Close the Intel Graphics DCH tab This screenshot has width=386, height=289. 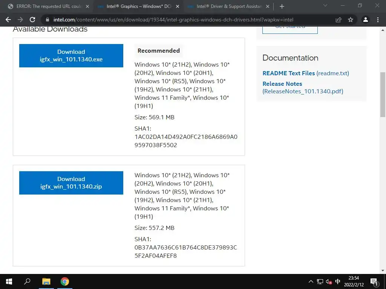click(x=178, y=7)
